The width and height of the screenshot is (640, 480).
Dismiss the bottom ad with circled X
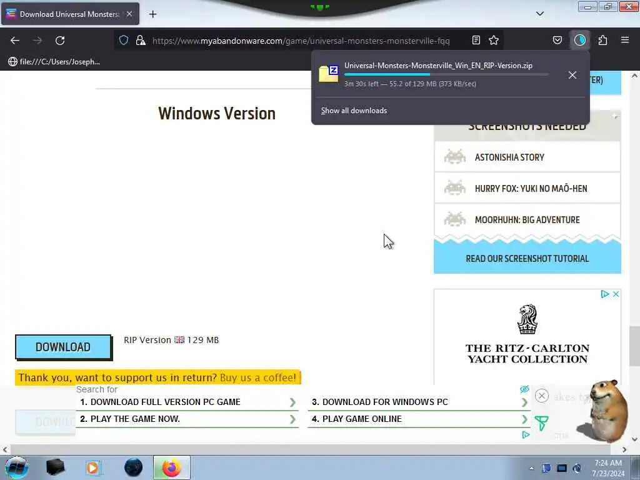coord(542,396)
